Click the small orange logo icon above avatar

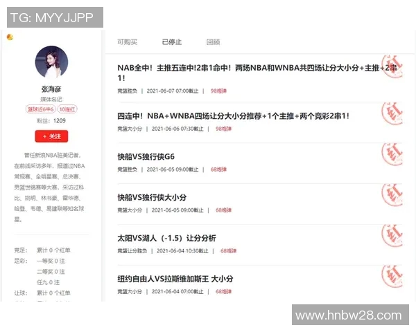[10, 37]
